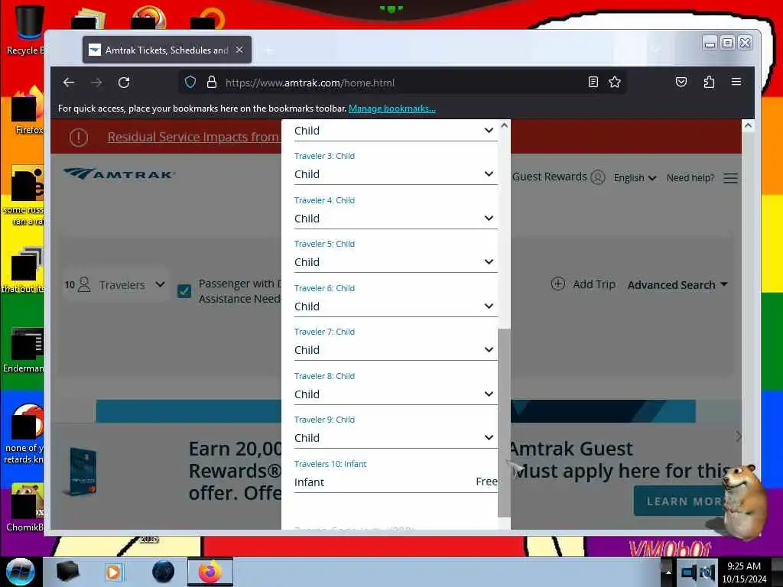Open the black box taskbar icon
This screenshot has height=587, width=783.
(x=67, y=572)
